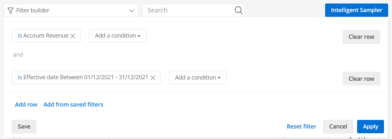Choose Add from saved filters

click(73, 104)
